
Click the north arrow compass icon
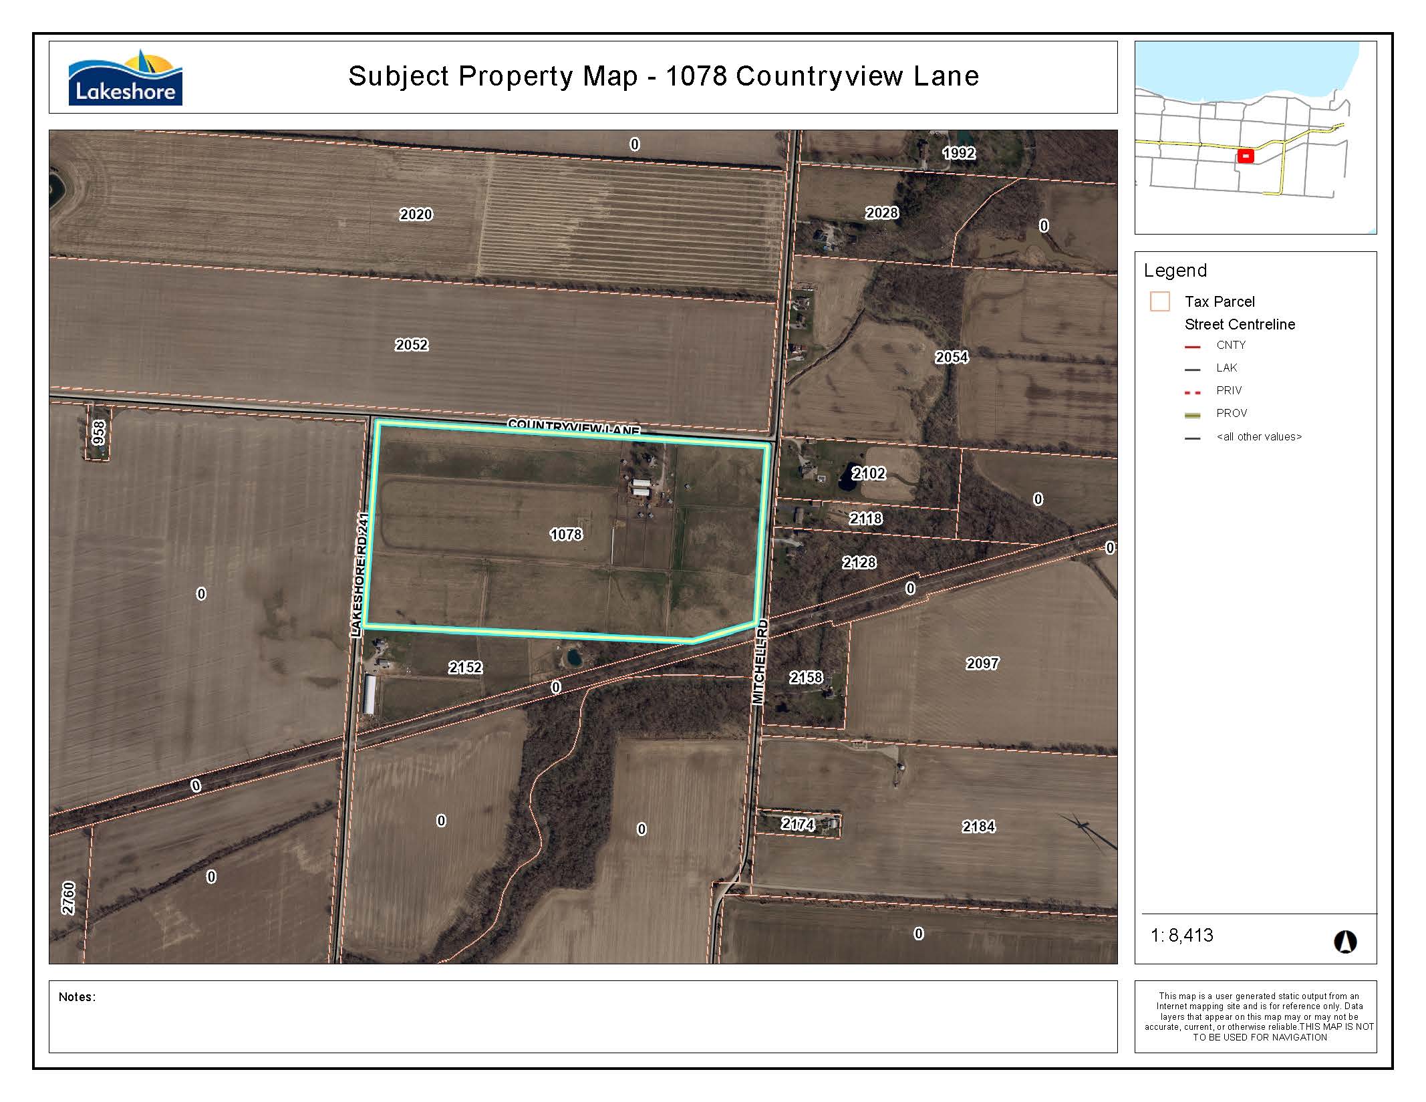point(1344,942)
